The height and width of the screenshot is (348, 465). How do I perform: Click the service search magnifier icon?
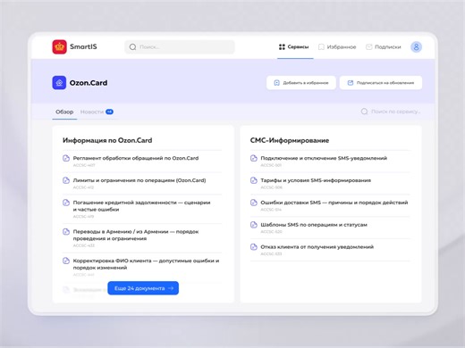click(x=364, y=112)
